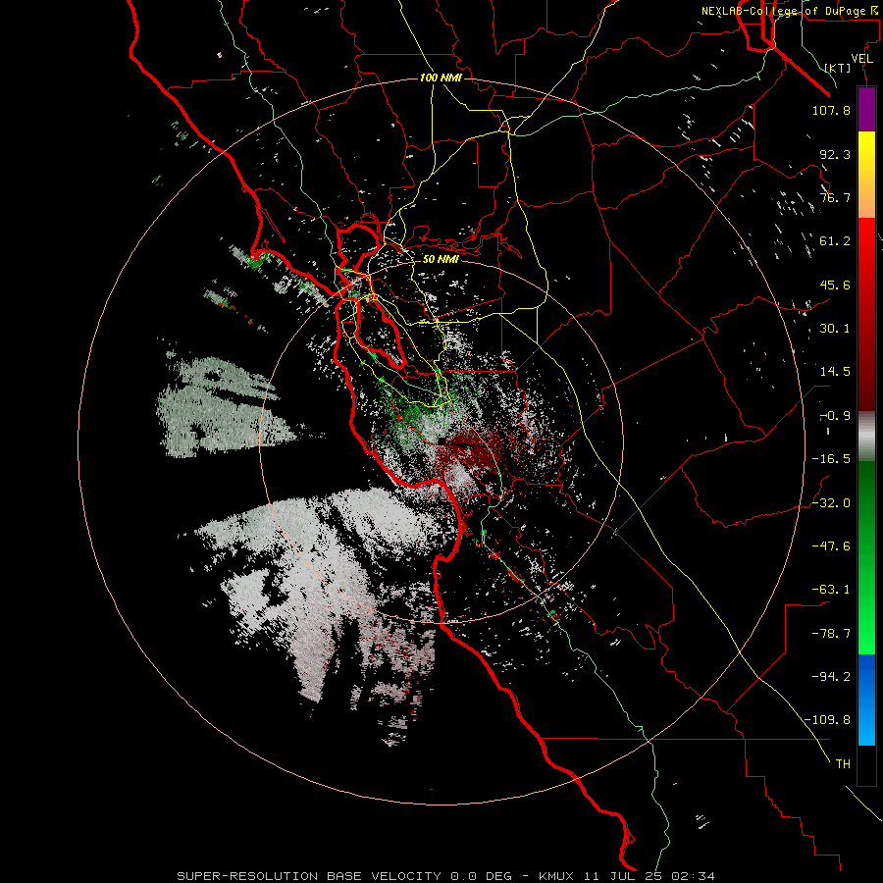Click the 92.3 velocity scale value
The height and width of the screenshot is (883, 883).
point(835,154)
